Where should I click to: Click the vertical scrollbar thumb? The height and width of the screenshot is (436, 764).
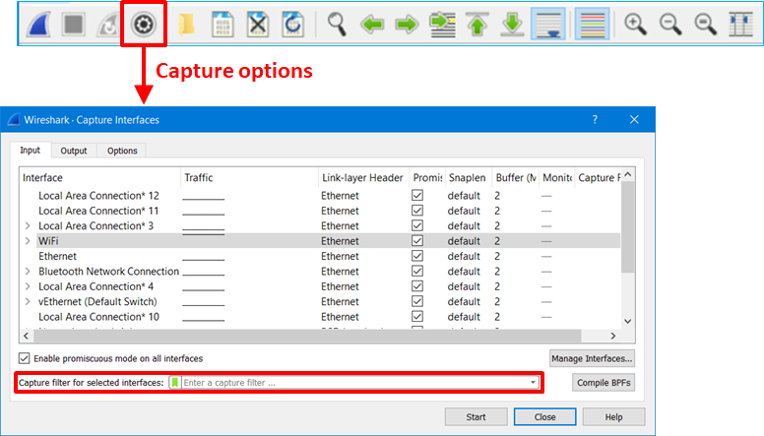pos(627,227)
